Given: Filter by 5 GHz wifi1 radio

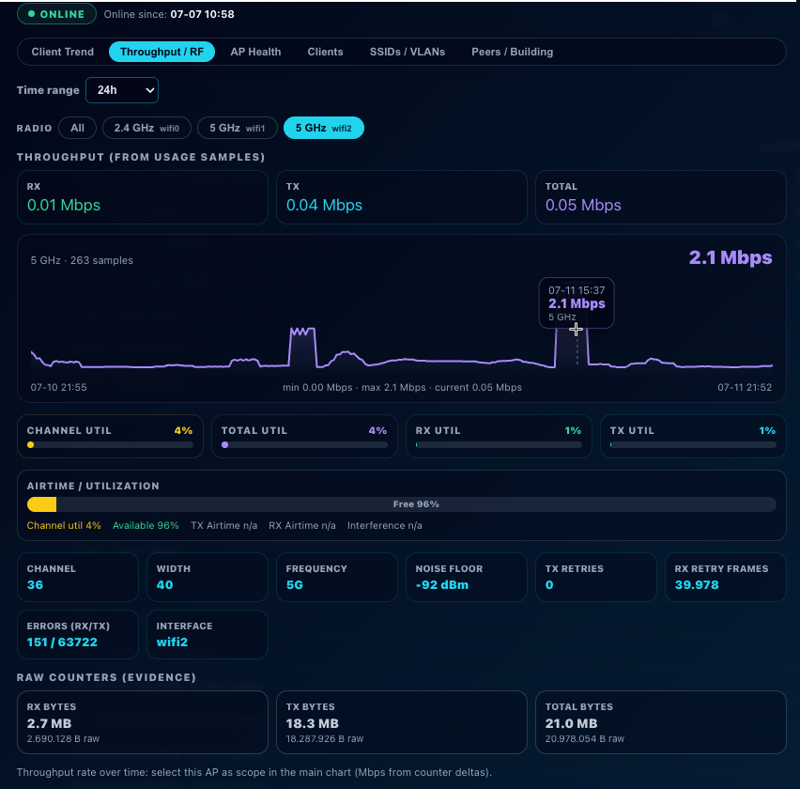Looking at the screenshot, I should [238, 128].
